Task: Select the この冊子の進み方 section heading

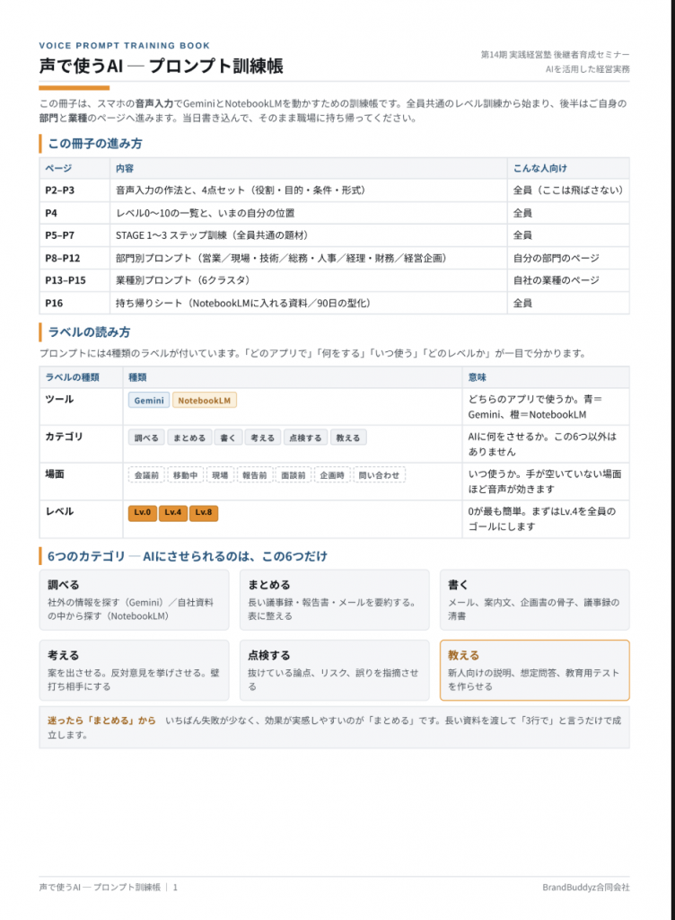Action: pos(95,143)
